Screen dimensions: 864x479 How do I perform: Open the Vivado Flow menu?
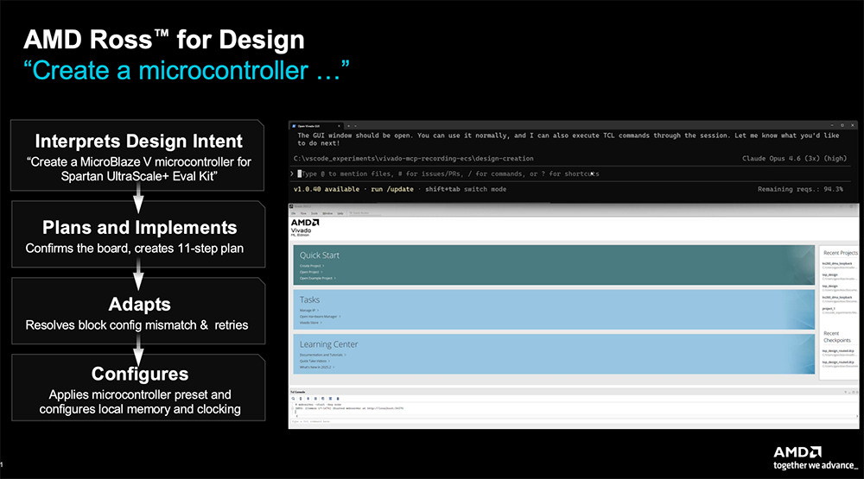coord(303,214)
